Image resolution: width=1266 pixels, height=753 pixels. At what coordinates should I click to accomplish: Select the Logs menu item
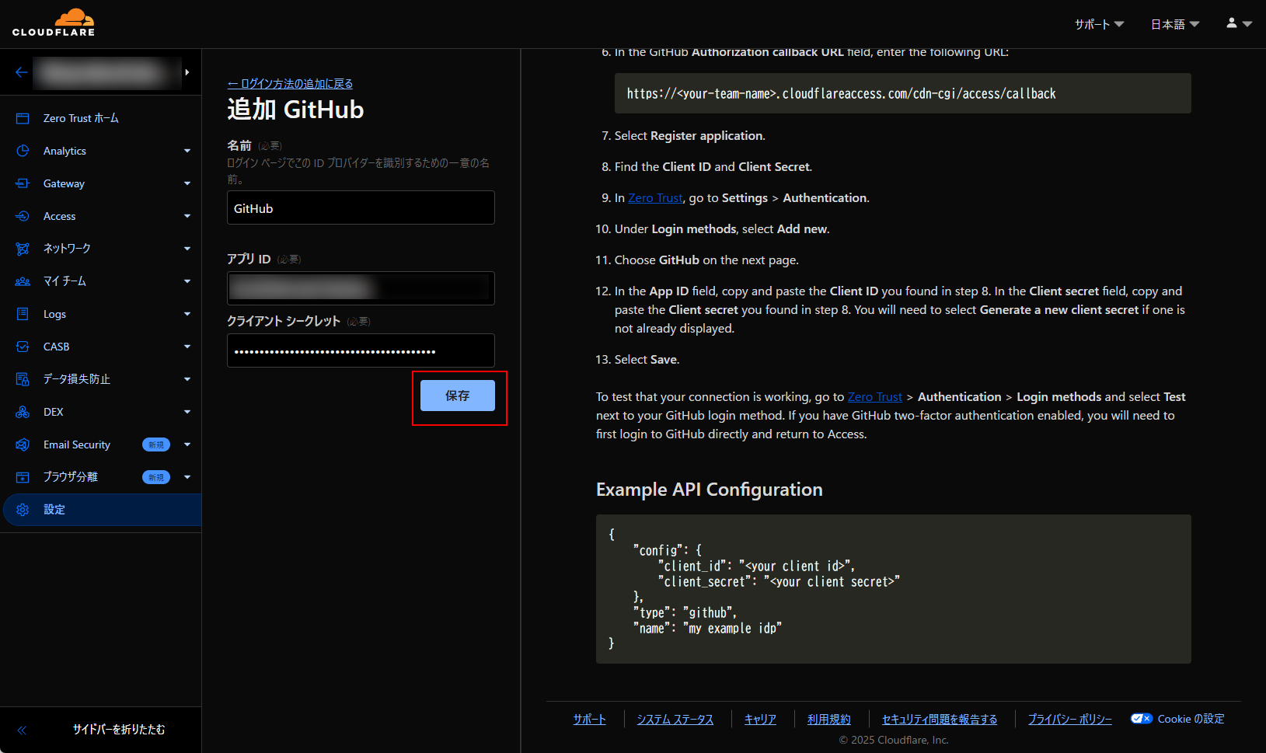[x=101, y=314]
